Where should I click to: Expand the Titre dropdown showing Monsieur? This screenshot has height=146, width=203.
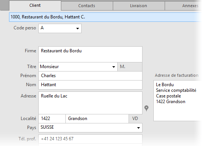click(x=114, y=67)
